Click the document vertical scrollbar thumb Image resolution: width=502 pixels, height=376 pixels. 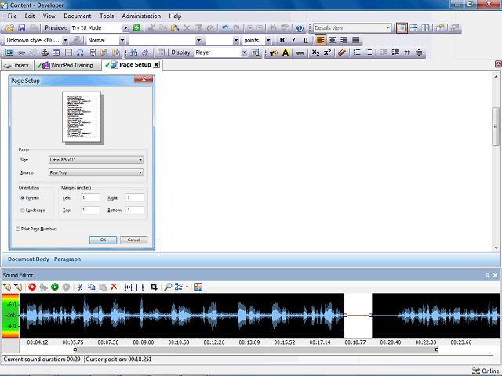pos(496,126)
